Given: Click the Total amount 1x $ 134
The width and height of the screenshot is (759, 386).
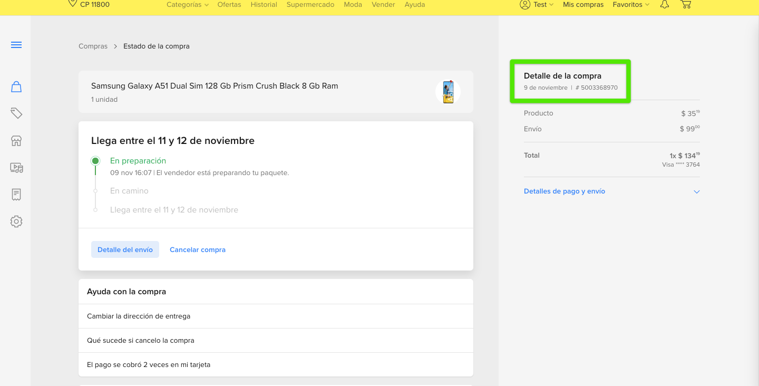Looking at the screenshot, I should [x=685, y=155].
